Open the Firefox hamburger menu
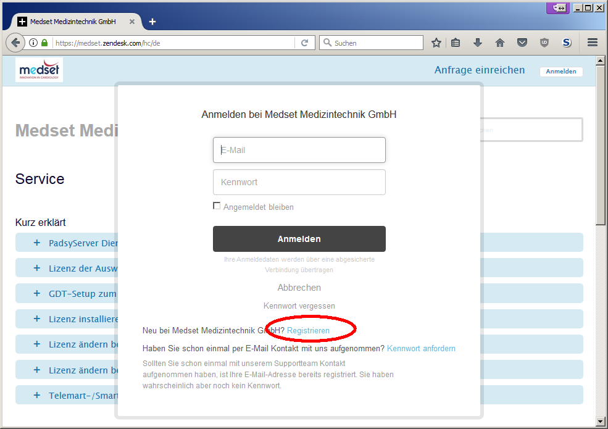 coord(593,43)
